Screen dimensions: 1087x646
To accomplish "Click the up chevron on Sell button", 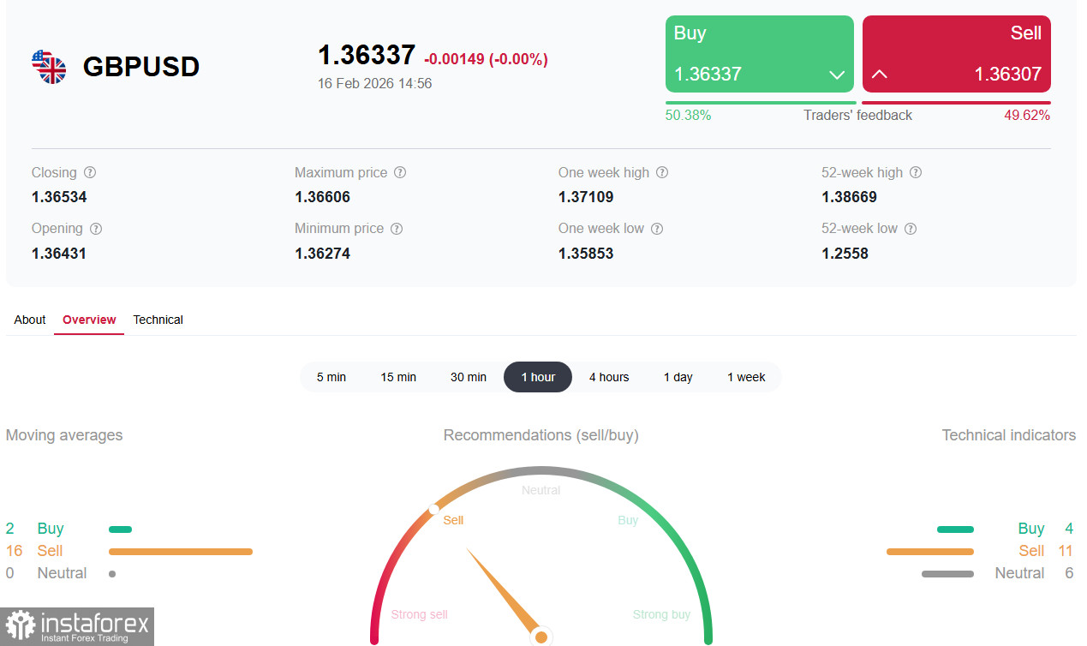I will click(879, 75).
